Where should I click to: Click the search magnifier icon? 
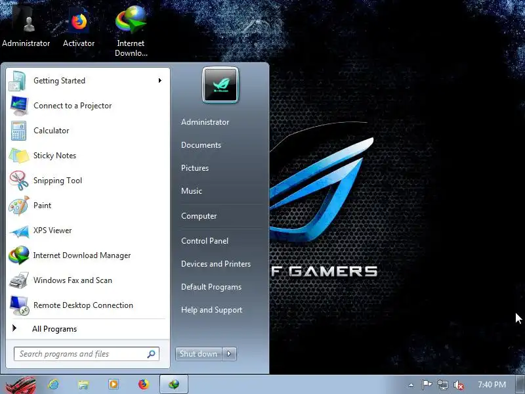point(152,354)
